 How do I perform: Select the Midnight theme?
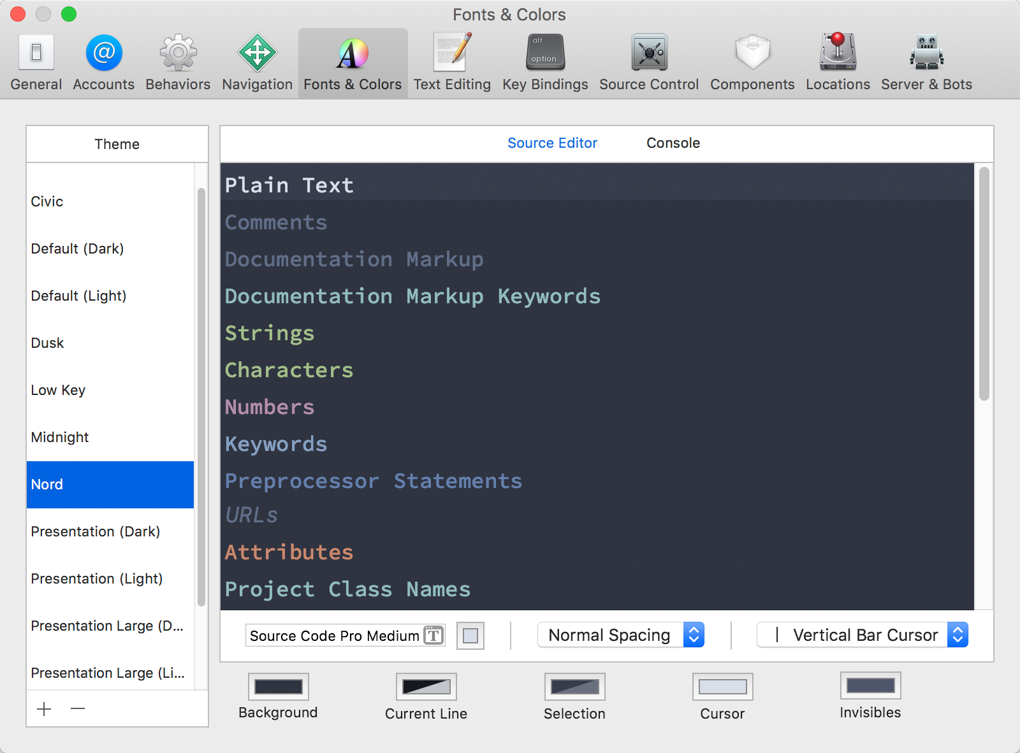[x=110, y=437]
